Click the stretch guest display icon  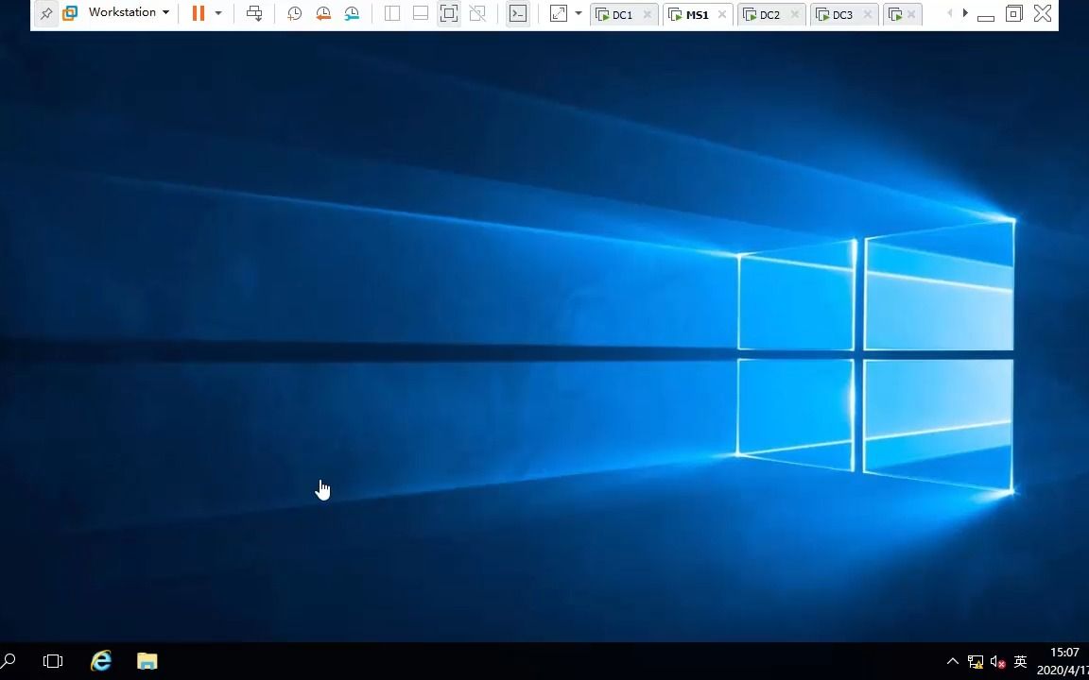tap(559, 13)
